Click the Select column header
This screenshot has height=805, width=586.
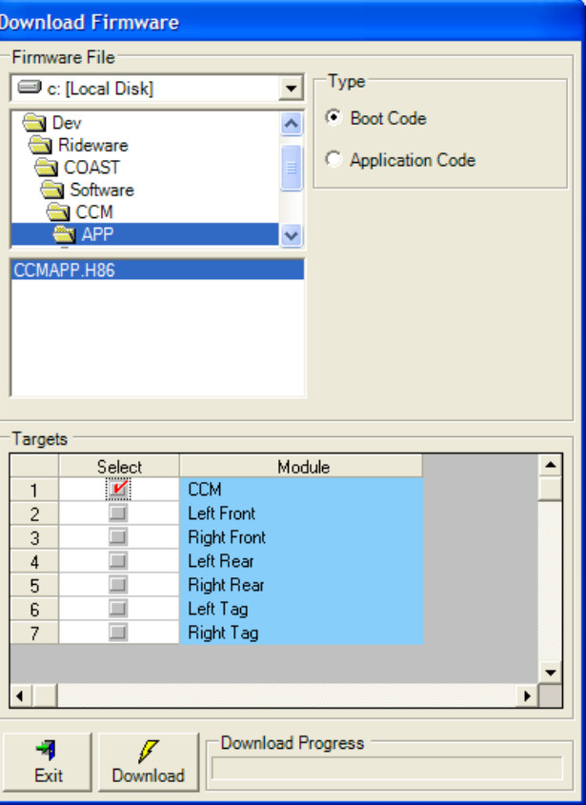[119, 466]
